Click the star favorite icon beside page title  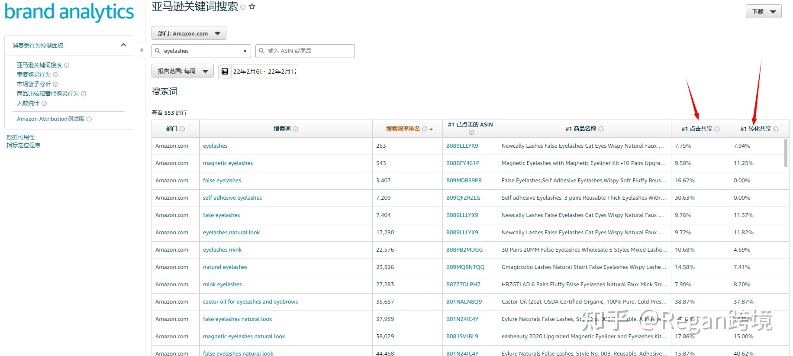252,7
